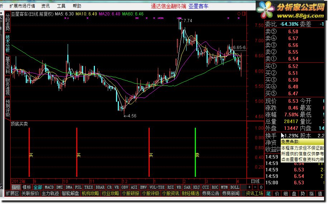328x204 pixels.
Task: Select the 模板 tab
Action: (26, 187)
